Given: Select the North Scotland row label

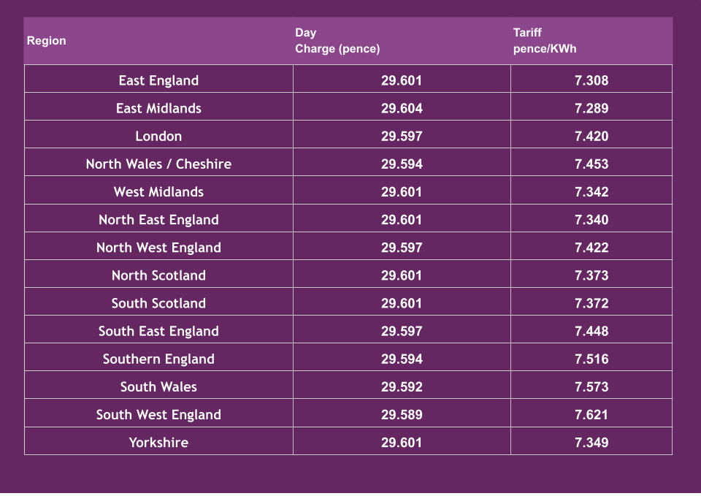Looking at the screenshot, I should pyautogui.click(x=158, y=275).
